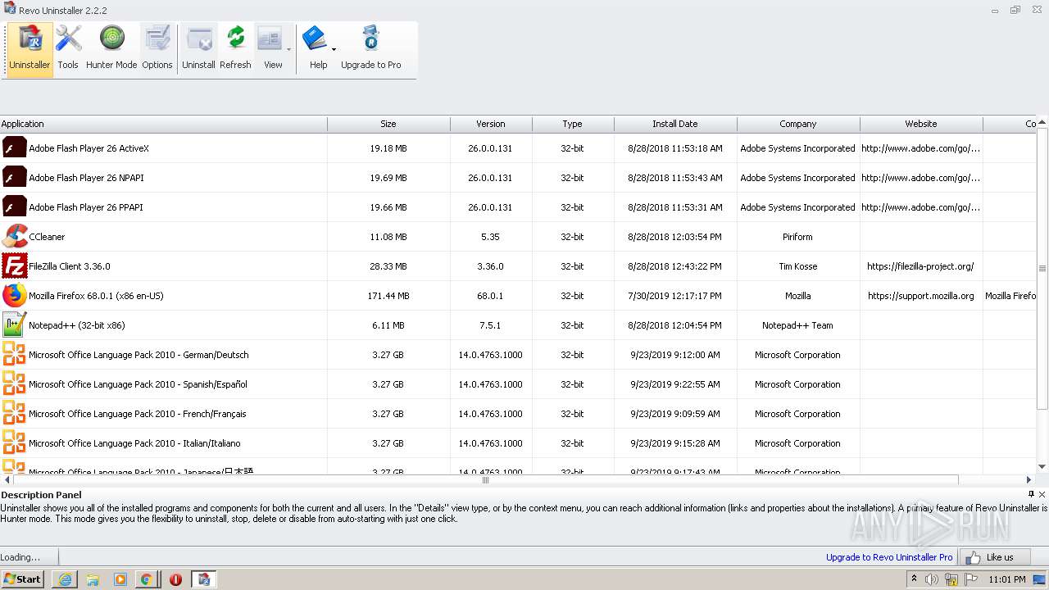Click CCleaner version '5.35' cell
Viewport: 1049px width, 590px height.
point(491,237)
